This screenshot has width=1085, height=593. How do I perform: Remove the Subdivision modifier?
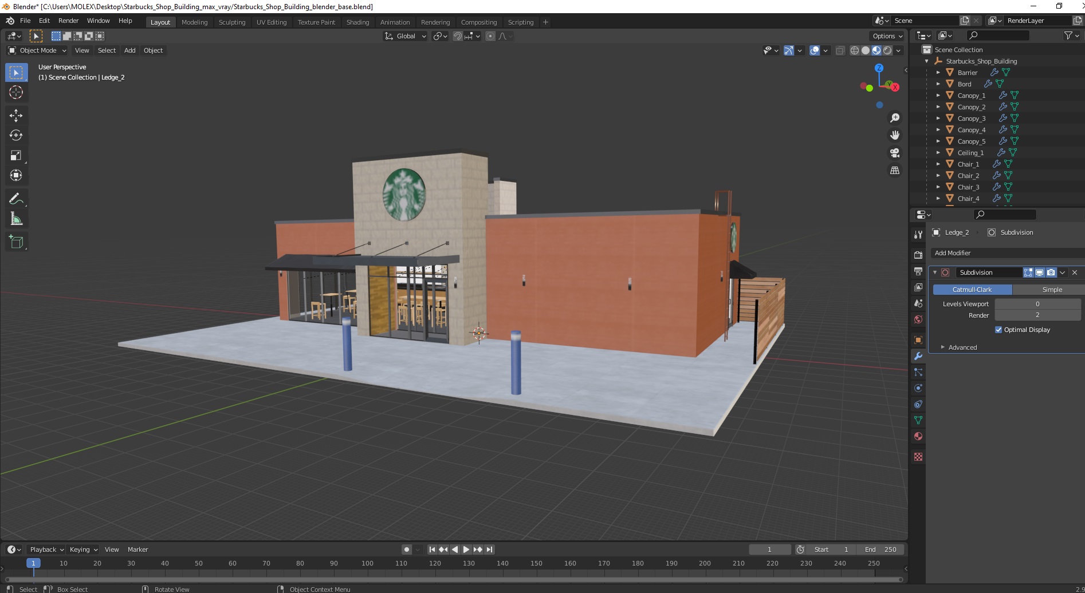[1075, 272]
